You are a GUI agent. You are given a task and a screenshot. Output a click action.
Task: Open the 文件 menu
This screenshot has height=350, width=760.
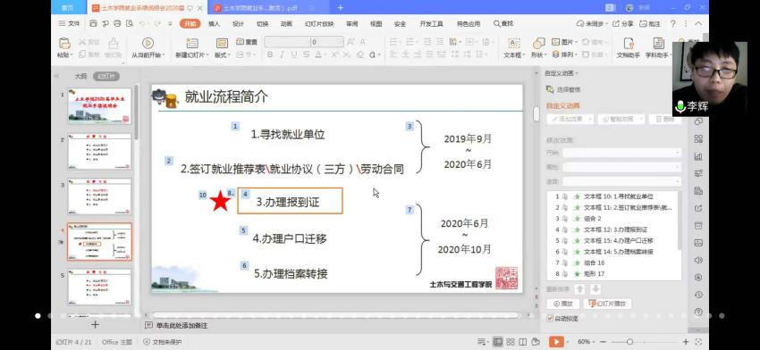coord(69,23)
